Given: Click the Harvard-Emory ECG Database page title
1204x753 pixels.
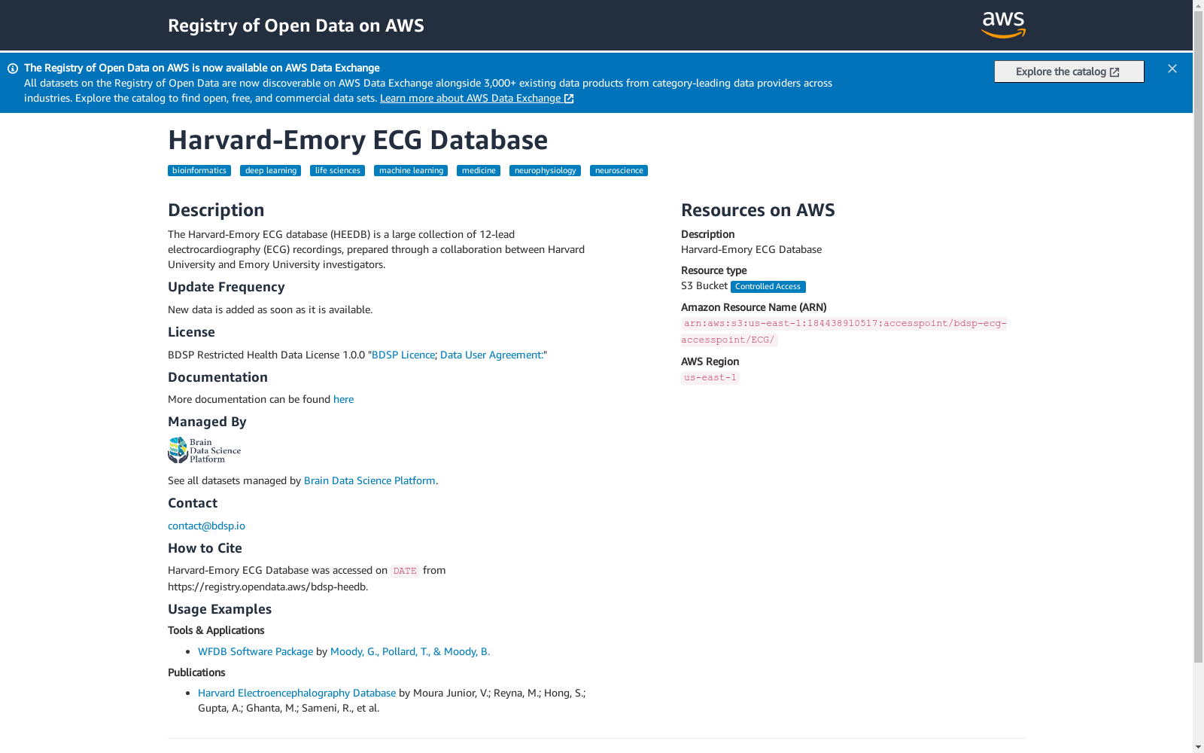Looking at the screenshot, I should point(357,140).
